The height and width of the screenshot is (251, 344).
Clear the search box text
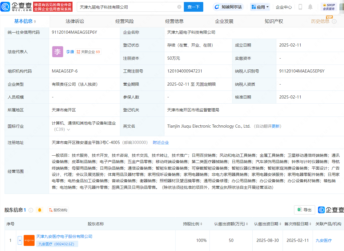179,7
